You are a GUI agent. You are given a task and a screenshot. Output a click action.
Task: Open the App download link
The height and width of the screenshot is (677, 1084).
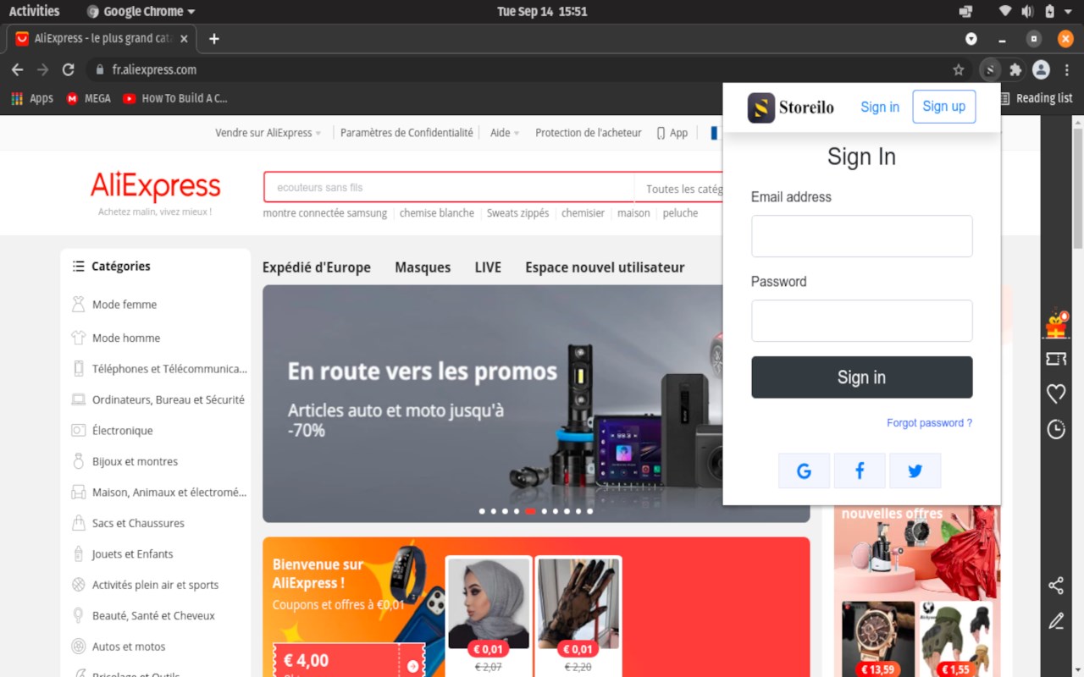pos(672,133)
